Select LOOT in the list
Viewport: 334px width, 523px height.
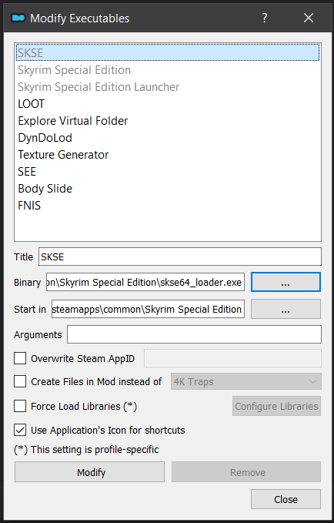[168, 104]
